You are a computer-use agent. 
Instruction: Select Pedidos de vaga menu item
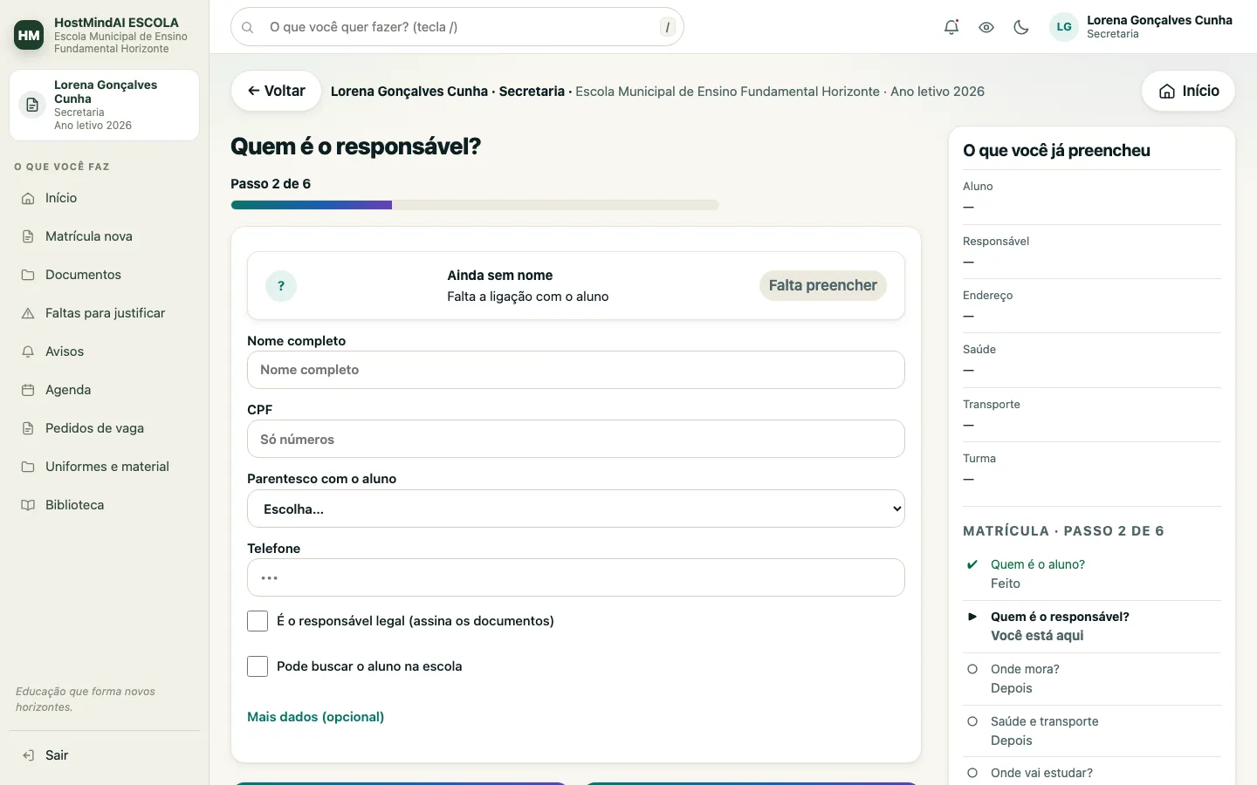[x=105, y=428]
